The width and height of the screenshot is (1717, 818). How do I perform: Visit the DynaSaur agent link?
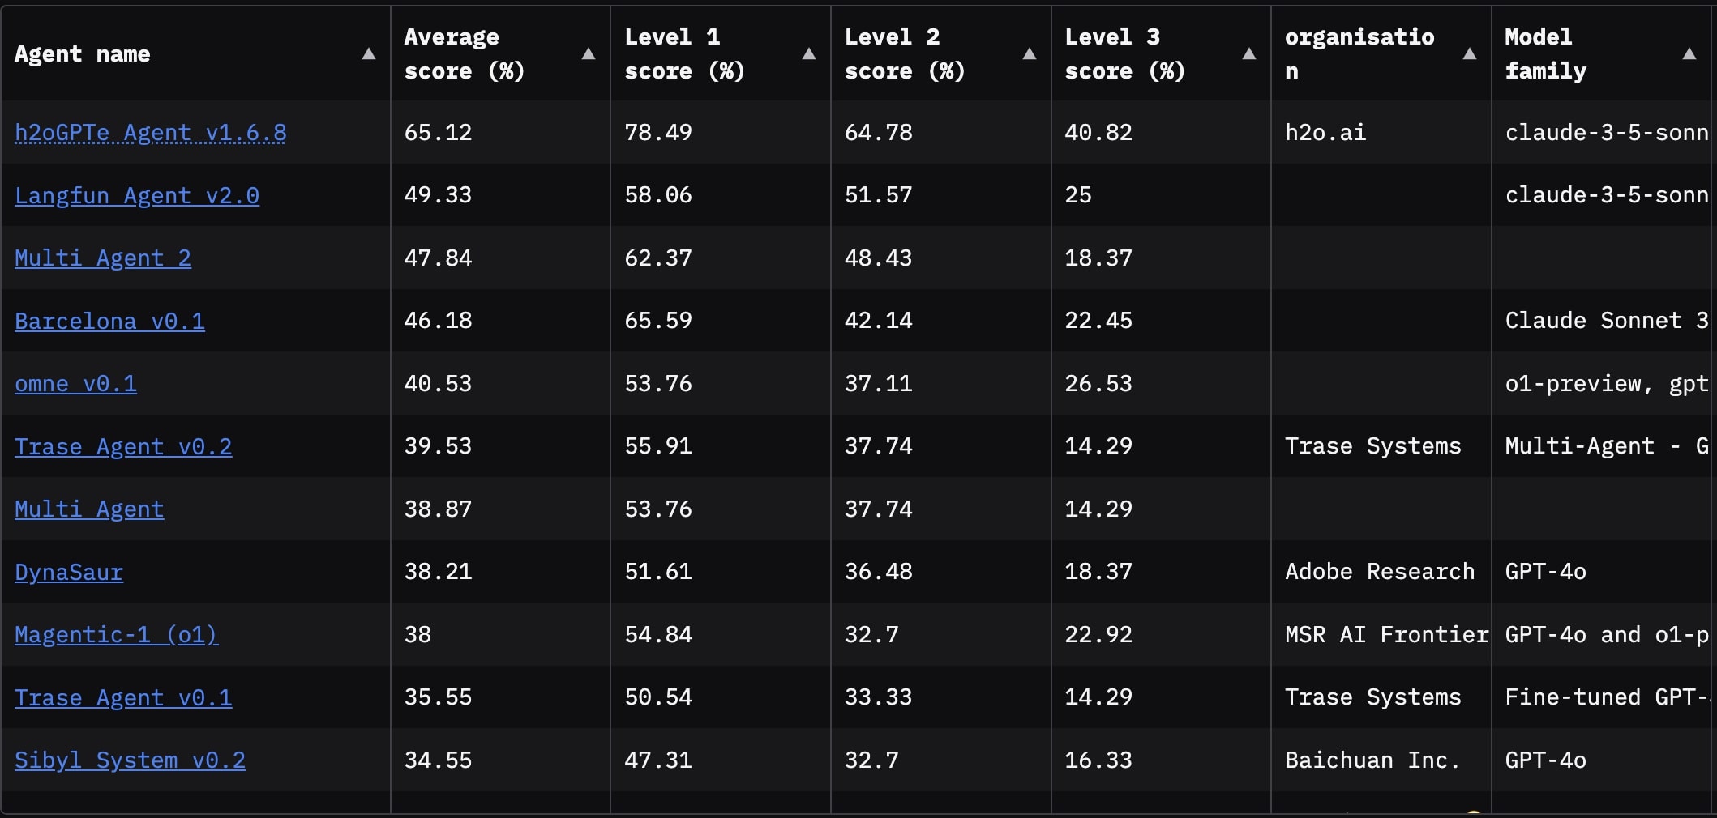69,573
